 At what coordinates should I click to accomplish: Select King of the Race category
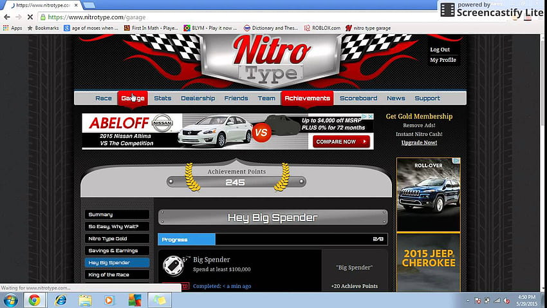click(x=117, y=274)
